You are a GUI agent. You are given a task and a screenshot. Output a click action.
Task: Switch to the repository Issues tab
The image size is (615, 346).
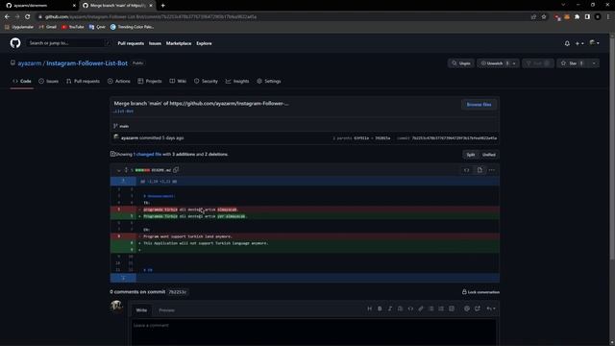pyautogui.click(x=49, y=81)
